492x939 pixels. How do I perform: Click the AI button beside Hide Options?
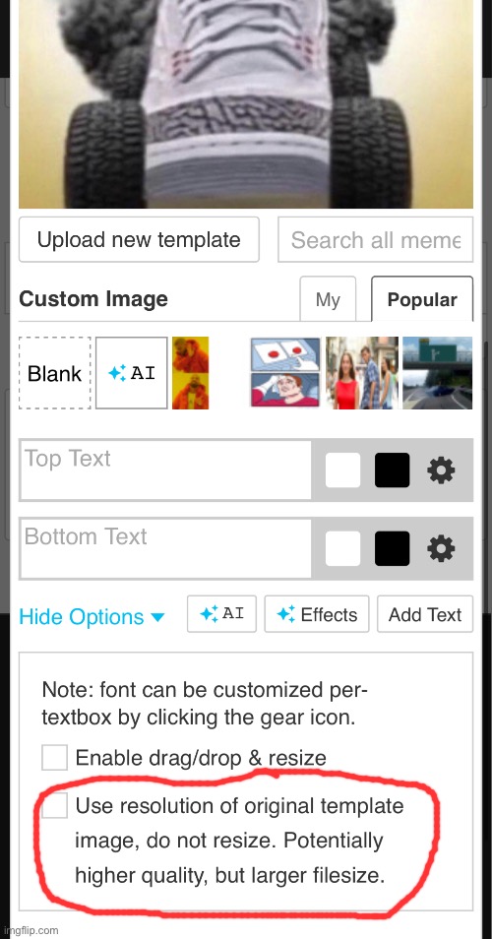click(x=221, y=614)
